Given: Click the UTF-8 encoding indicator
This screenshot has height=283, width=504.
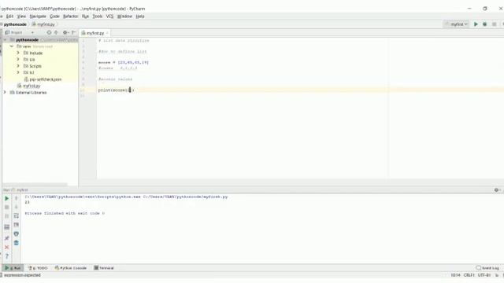Looking at the screenshot, I should [x=484, y=275].
